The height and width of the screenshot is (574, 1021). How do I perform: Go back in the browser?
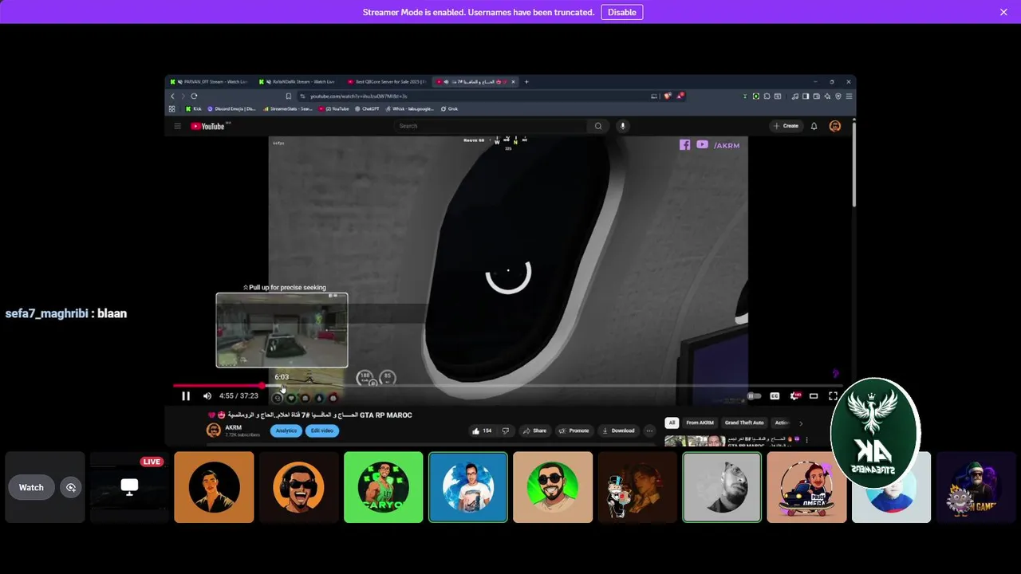[172, 96]
